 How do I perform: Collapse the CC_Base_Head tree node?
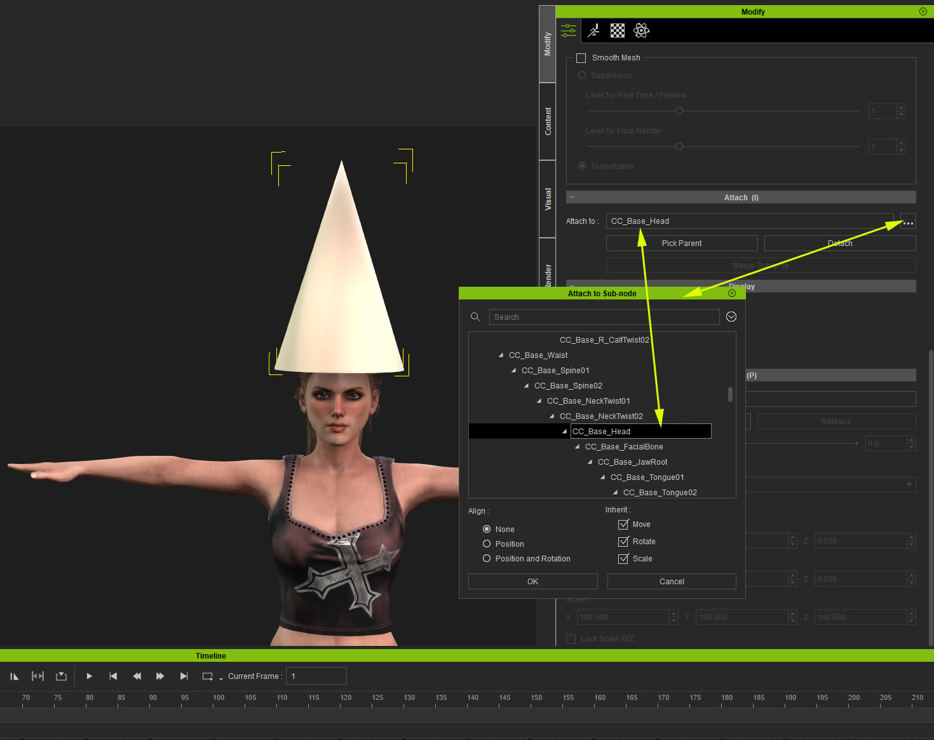564,432
